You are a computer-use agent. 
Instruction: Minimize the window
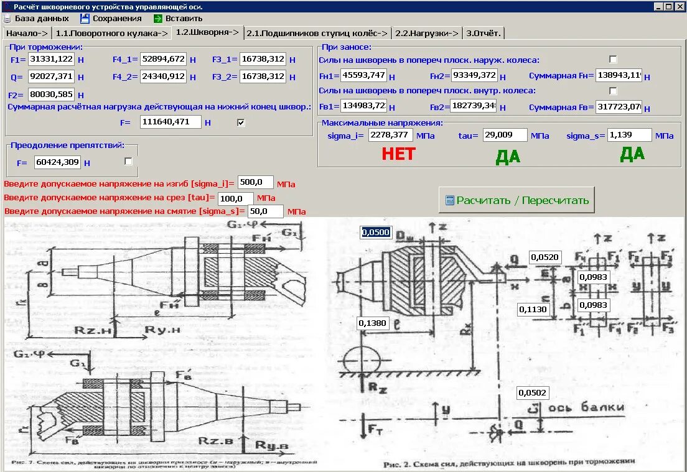tap(658, 7)
